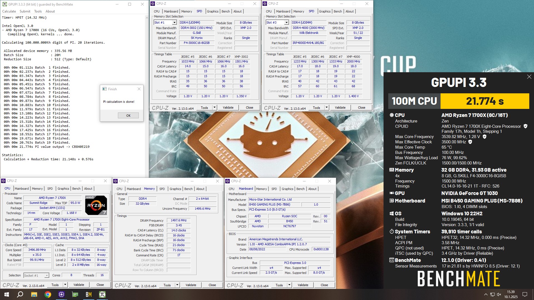Image resolution: width=534 pixels, height=300 pixels.
Task: Show hidden system tray icons
Action: [486, 294]
